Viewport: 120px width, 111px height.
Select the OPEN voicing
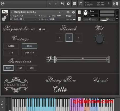[x=29, y=46]
